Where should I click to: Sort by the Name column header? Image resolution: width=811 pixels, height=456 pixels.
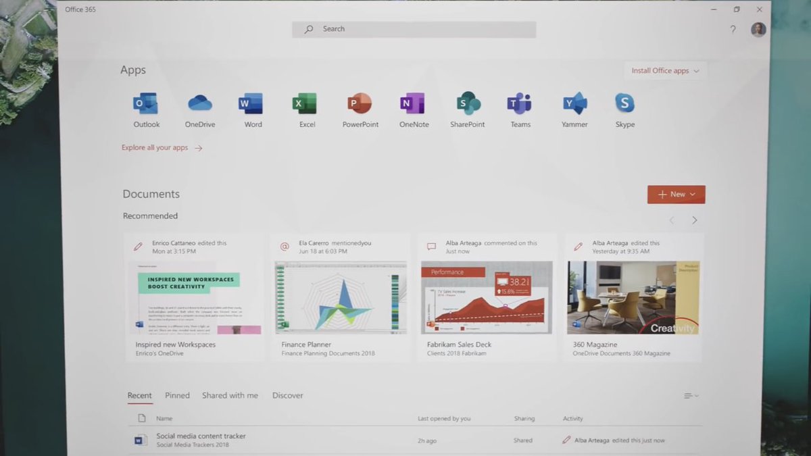coord(164,419)
